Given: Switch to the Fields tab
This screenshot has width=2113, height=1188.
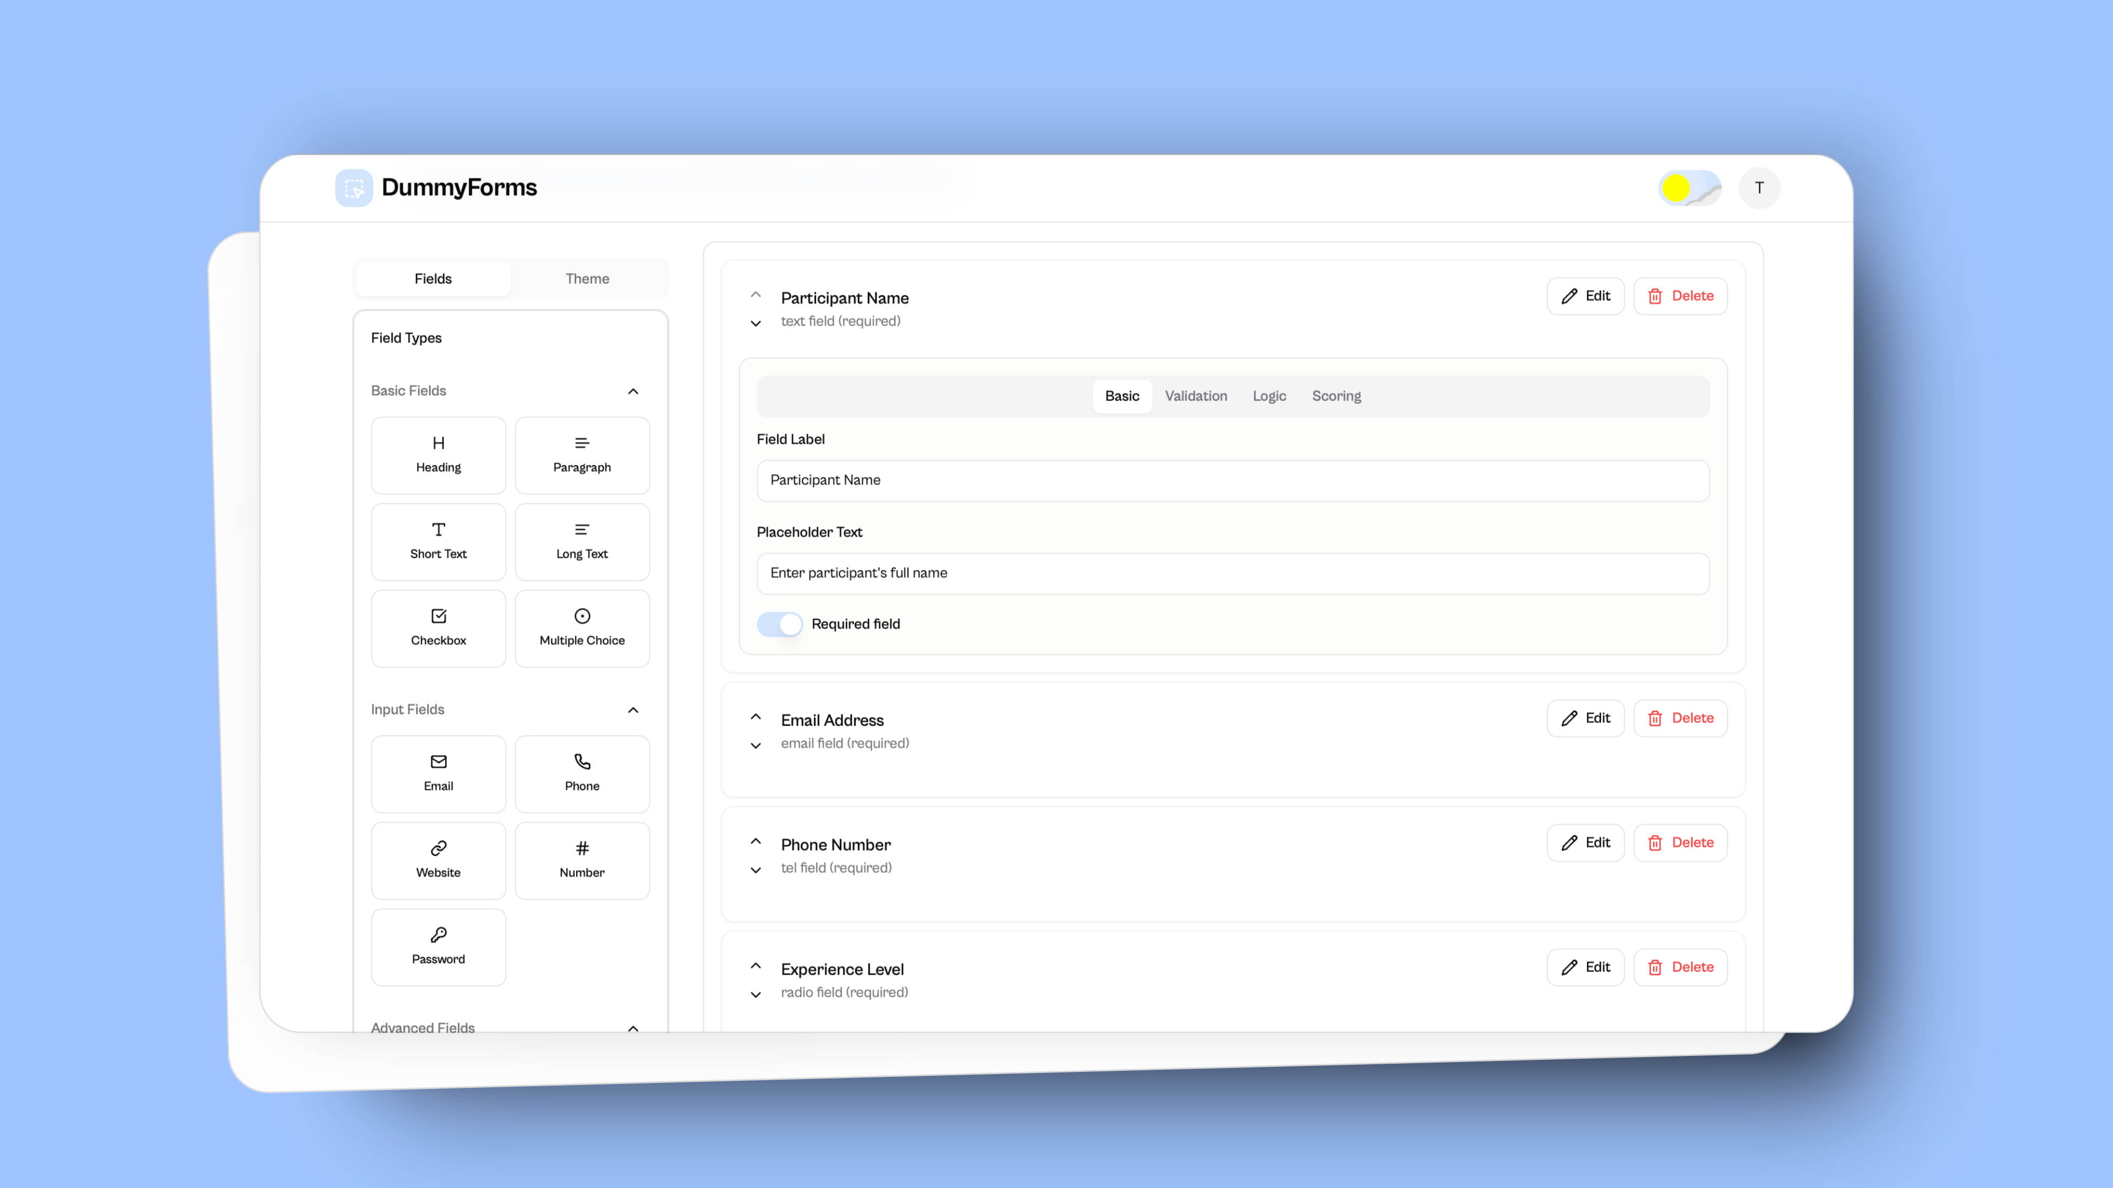Looking at the screenshot, I should tap(433, 279).
